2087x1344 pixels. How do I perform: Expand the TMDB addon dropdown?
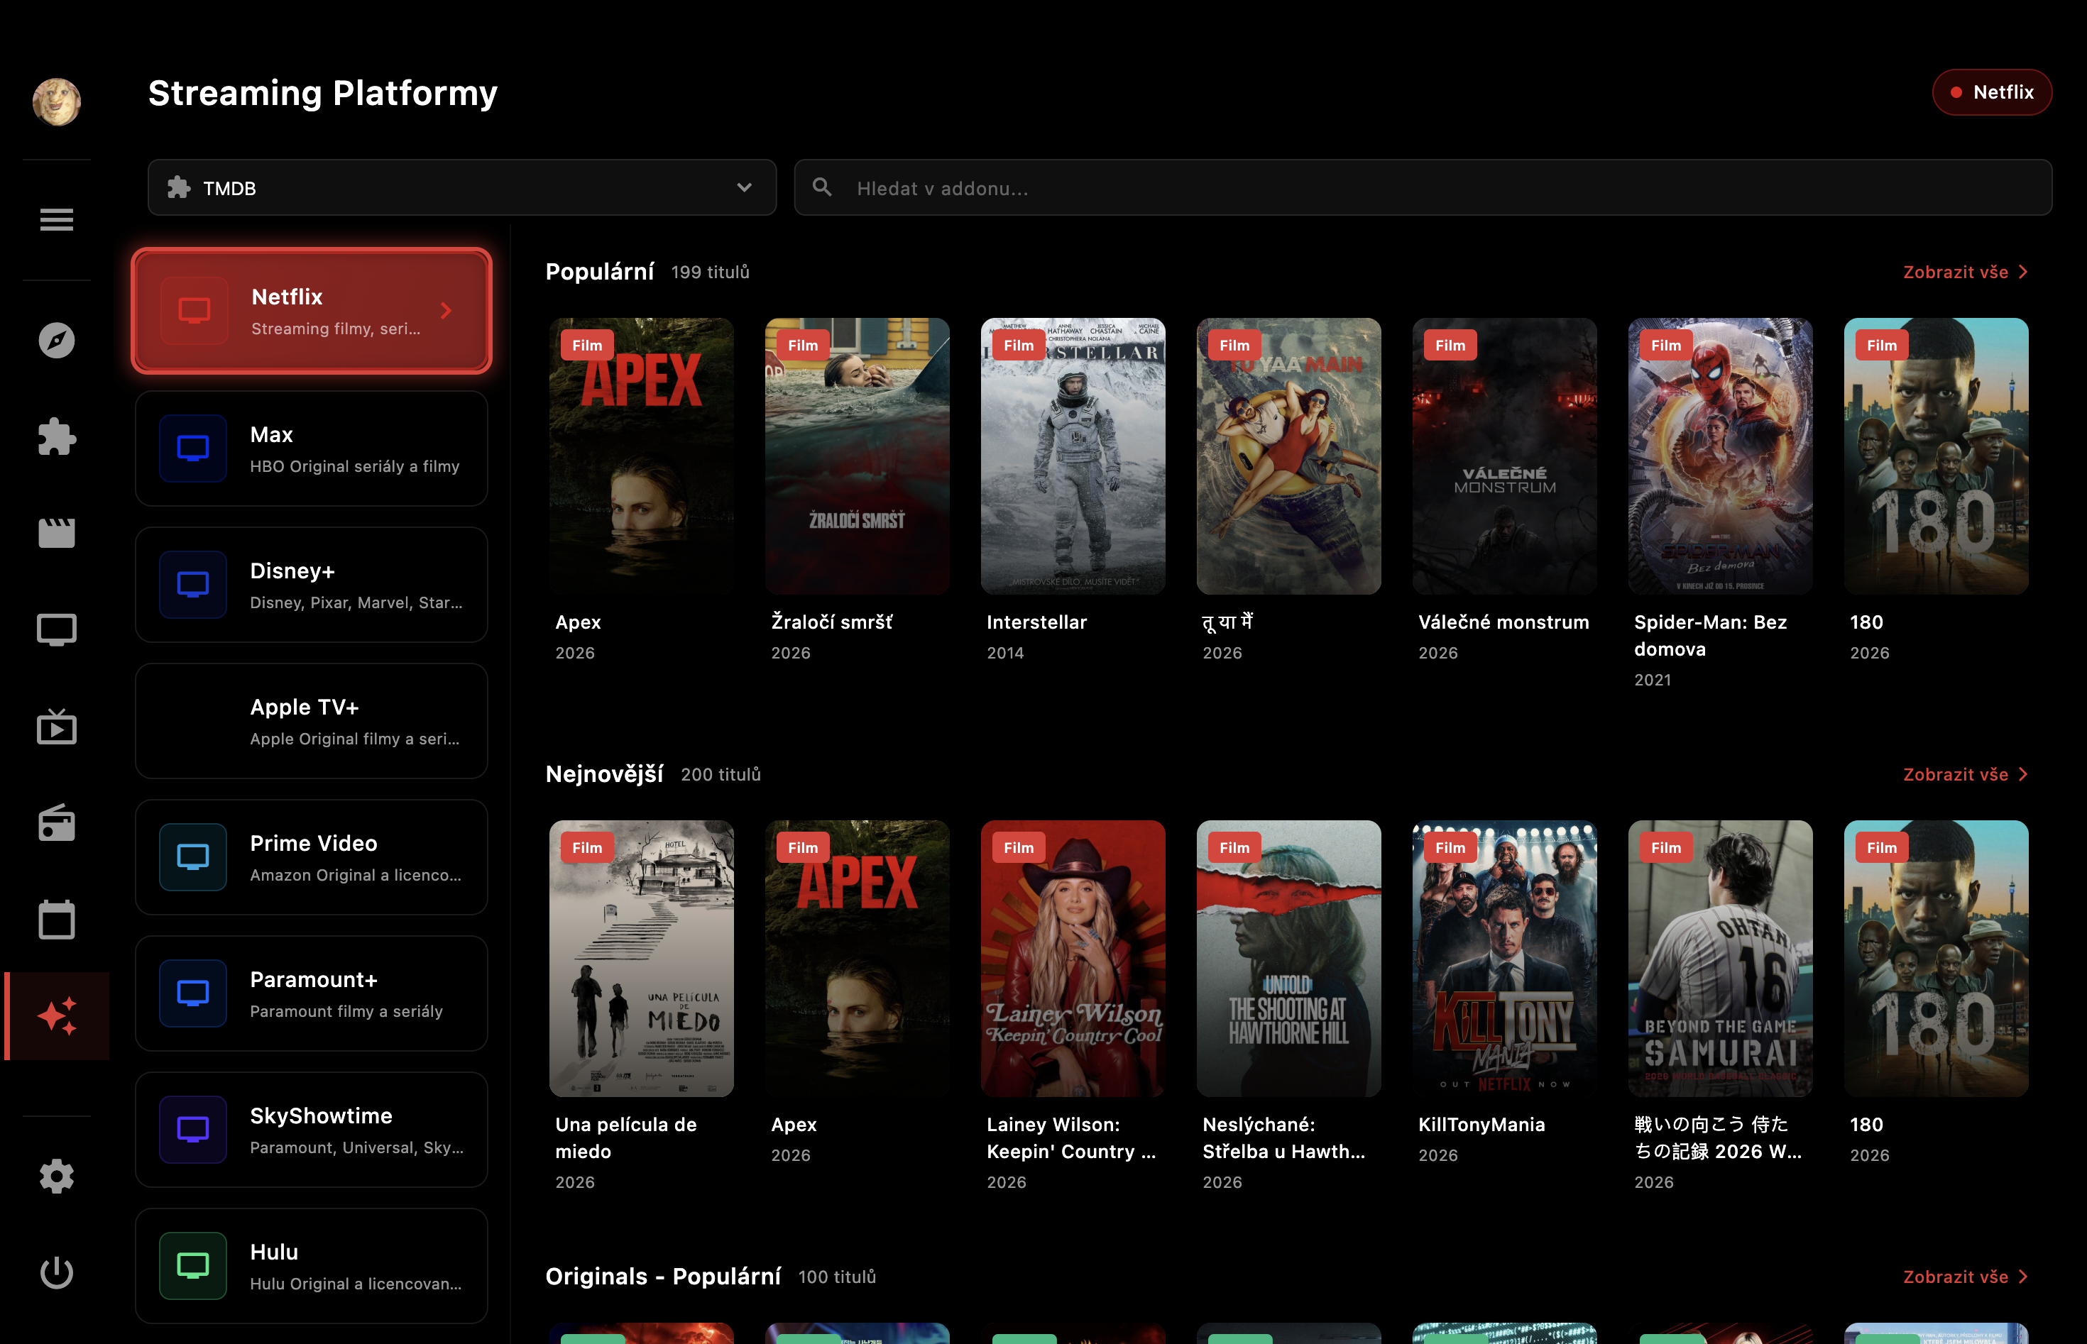pyautogui.click(x=461, y=187)
